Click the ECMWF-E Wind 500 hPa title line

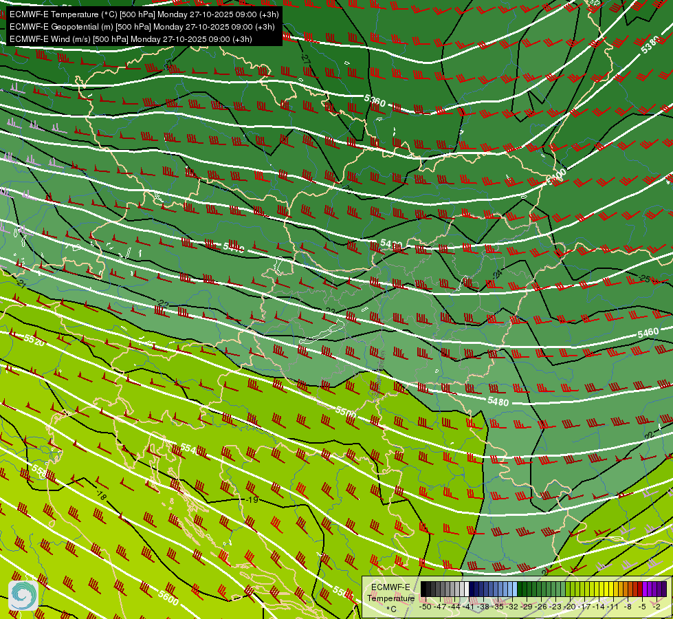point(131,39)
